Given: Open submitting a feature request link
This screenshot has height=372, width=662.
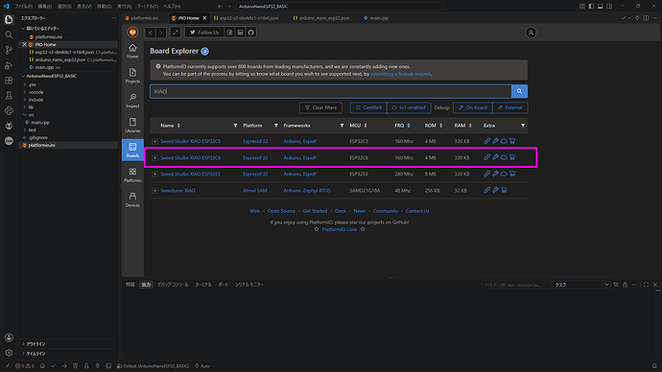Looking at the screenshot, I should tap(401, 74).
